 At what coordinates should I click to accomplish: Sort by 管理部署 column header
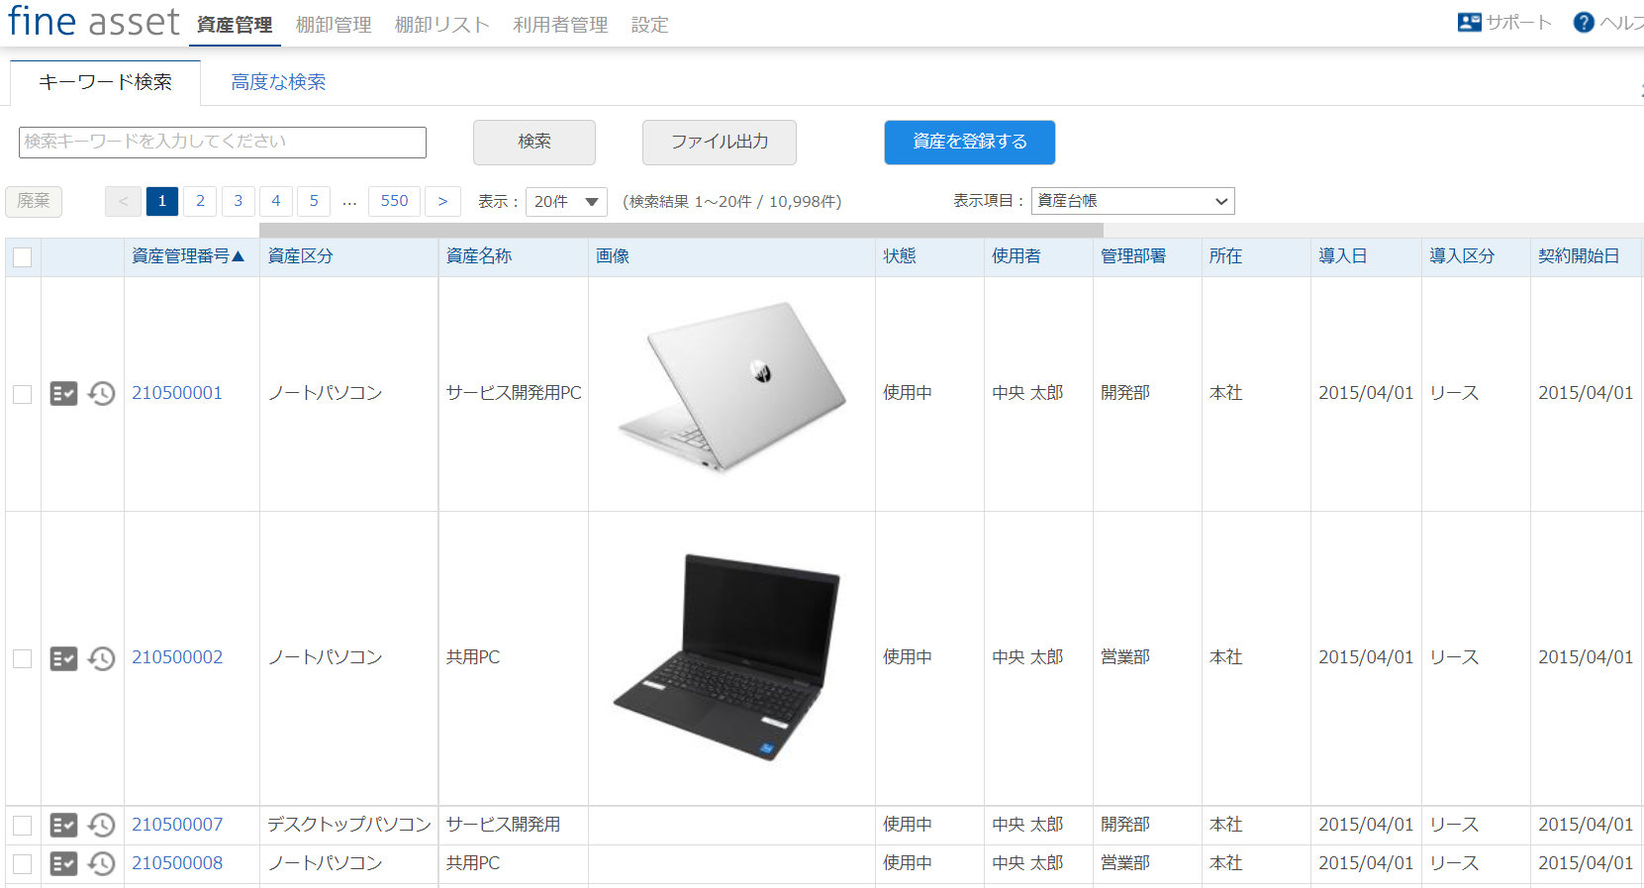point(1133,256)
